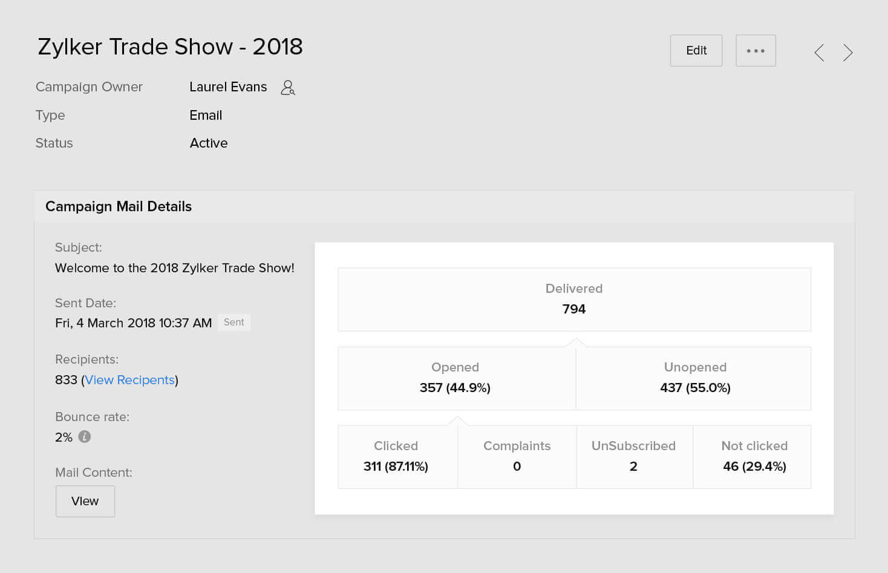Select the Opened 357 stat box
The width and height of the screenshot is (888, 573).
point(455,378)
